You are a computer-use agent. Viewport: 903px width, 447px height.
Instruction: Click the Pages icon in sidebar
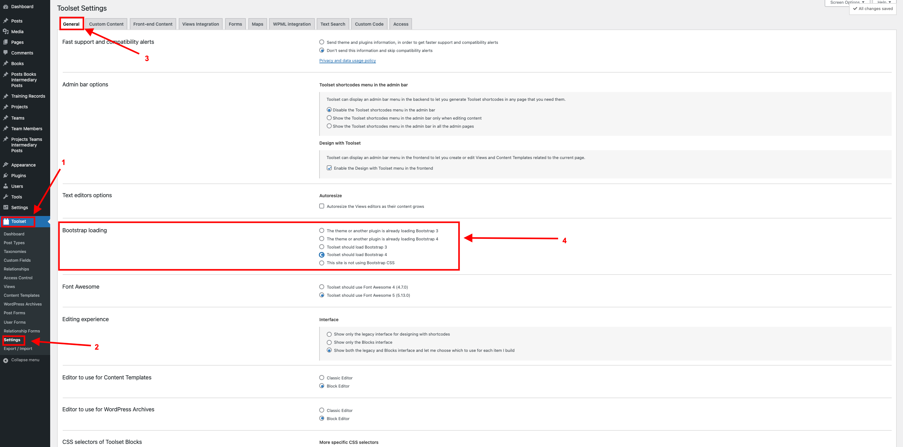click(x=6, y=42)
